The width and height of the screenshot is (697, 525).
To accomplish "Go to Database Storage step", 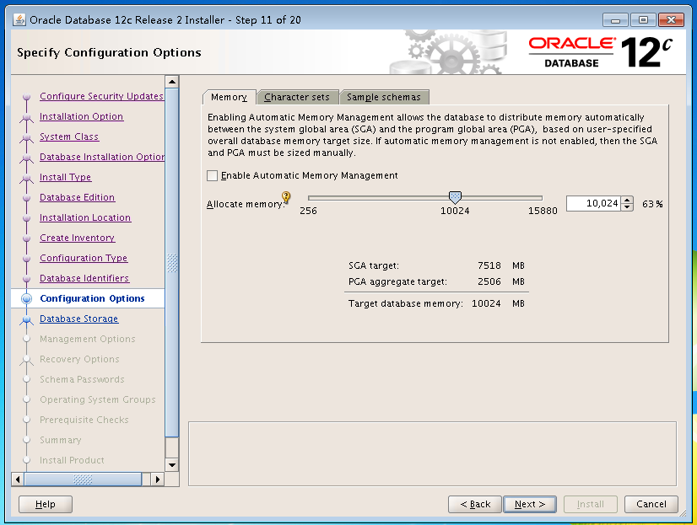I will point(79,319).
